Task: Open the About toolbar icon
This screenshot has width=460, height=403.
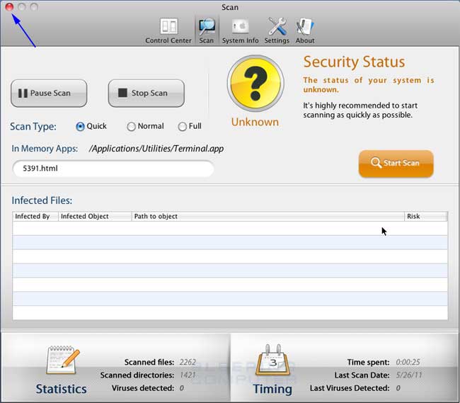Action: 305,30
